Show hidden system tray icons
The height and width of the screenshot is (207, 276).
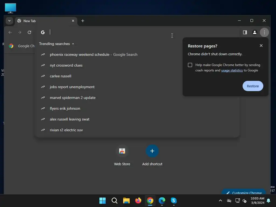coord(220,201)
